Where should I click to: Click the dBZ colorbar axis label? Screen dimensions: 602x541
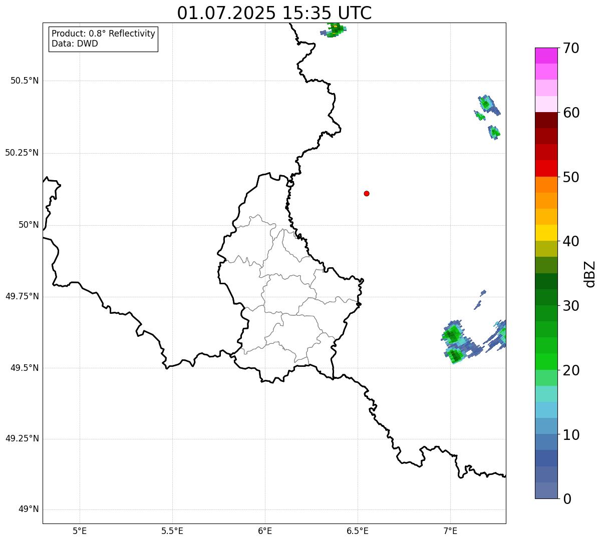click(x=590, y=273)
